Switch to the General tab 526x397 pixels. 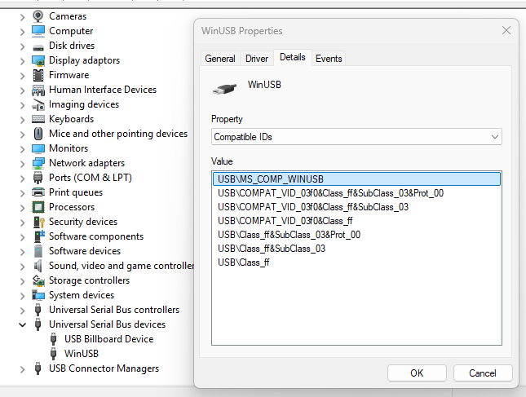tap(220, 59)
